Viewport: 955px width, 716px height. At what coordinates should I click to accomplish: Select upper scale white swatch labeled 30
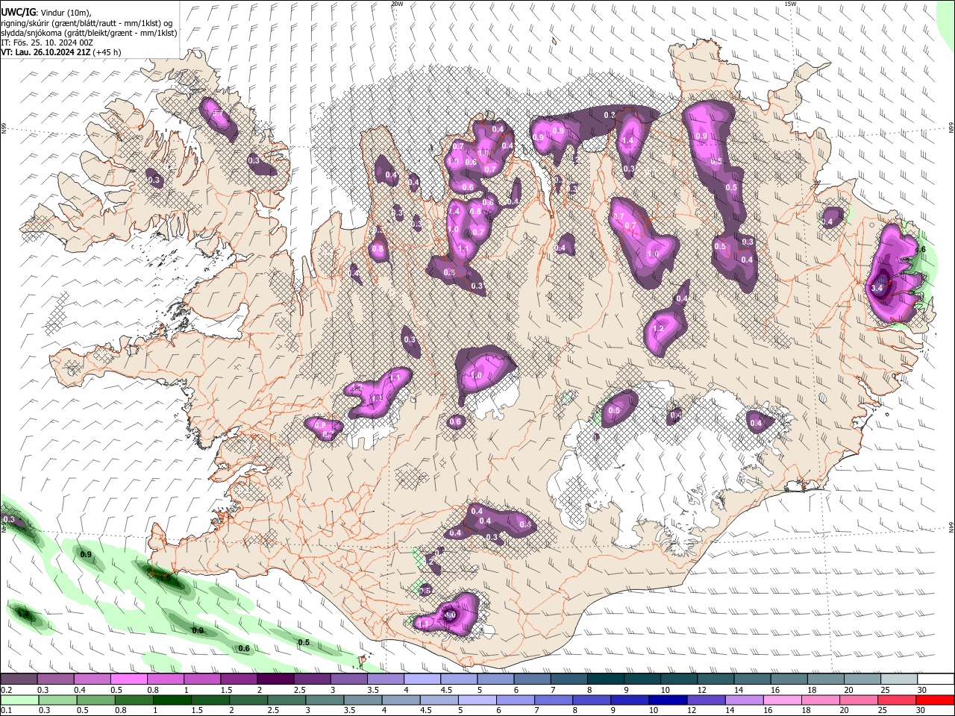tap(936, 679)
